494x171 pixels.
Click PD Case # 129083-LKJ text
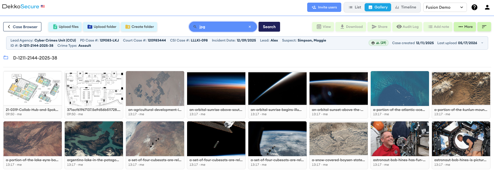coord(99,40)
